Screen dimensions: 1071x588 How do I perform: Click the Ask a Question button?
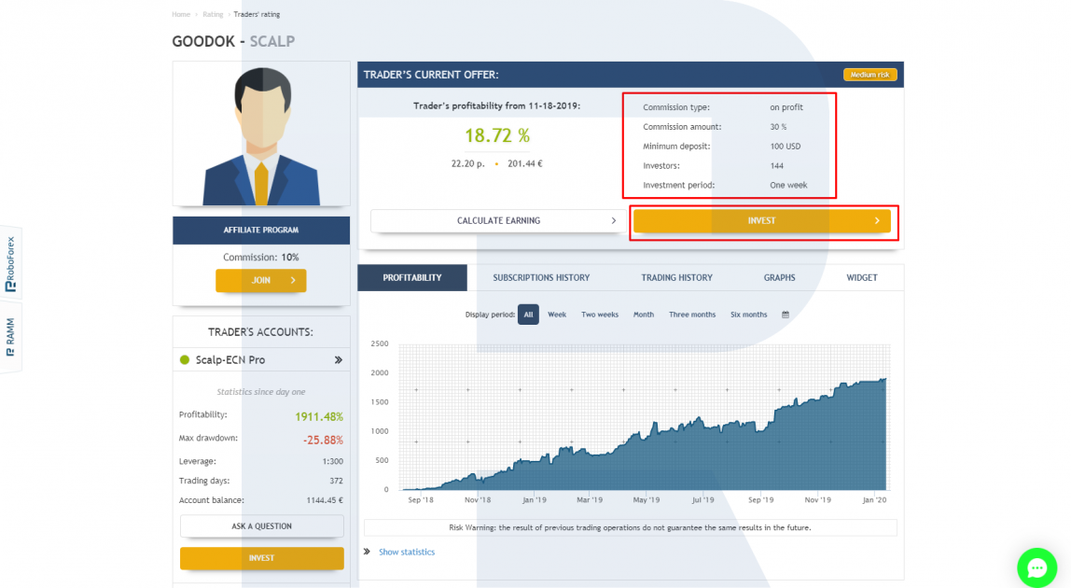[261, 525]
